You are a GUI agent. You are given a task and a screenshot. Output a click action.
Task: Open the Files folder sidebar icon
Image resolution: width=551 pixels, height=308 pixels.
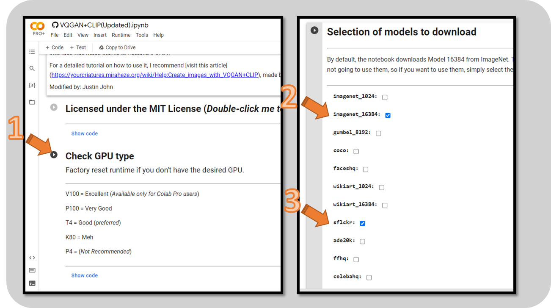[32, 102]
